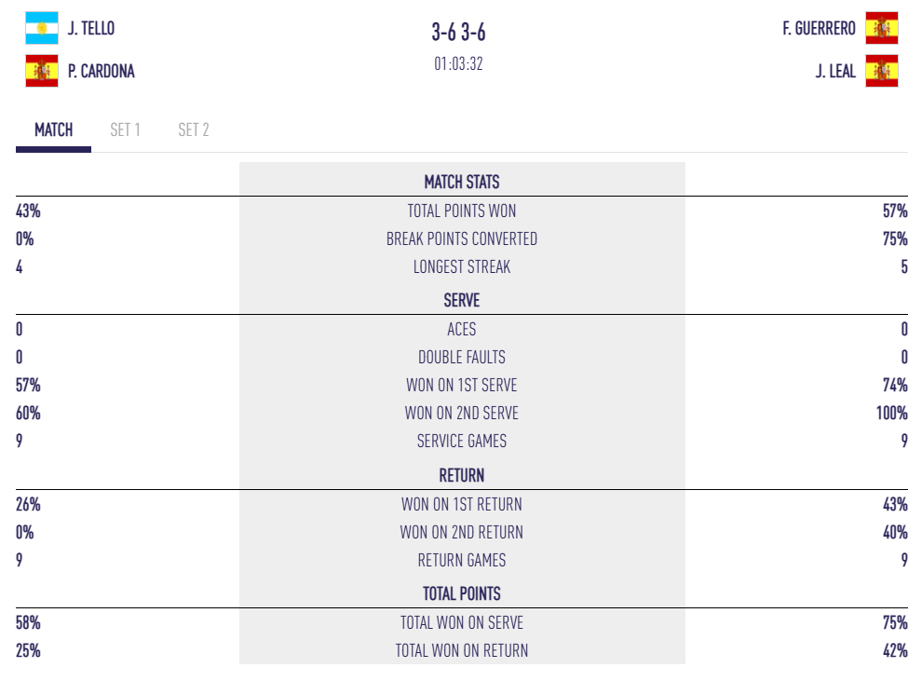Click Spain flag next to F. Guerrero
The image size is (922, 681).
881,28
